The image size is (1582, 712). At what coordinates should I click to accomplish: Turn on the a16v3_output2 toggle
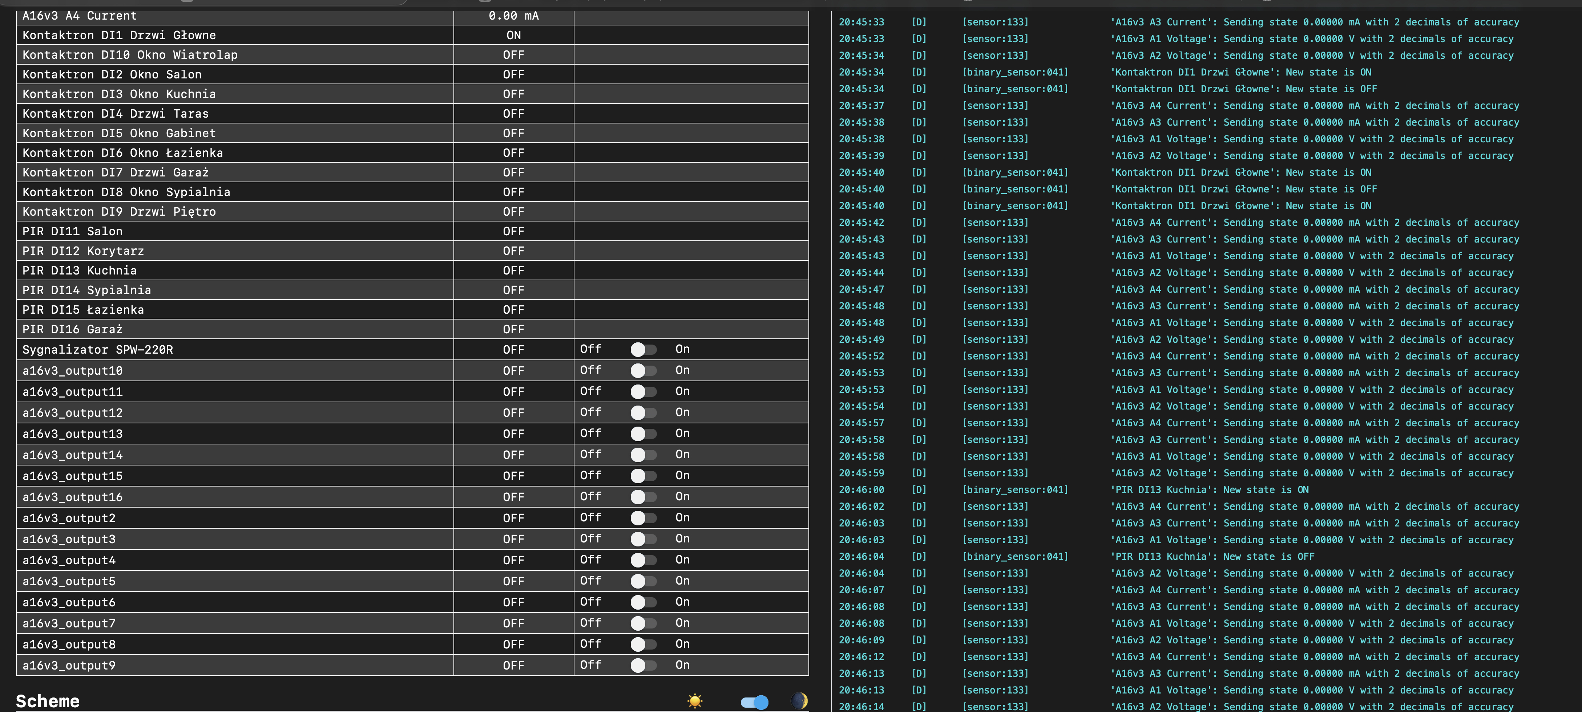(643, 518)
